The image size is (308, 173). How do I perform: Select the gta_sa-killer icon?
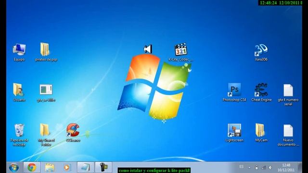46,93
